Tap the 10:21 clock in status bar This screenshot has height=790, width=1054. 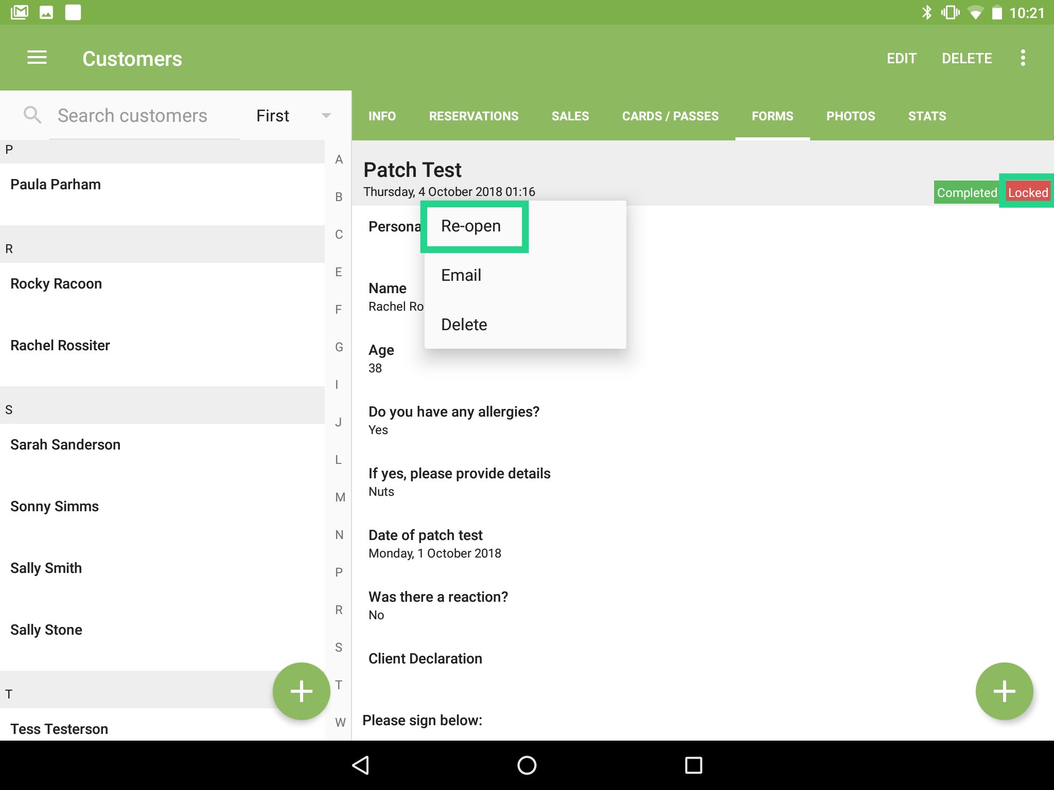click(1027, 13)
